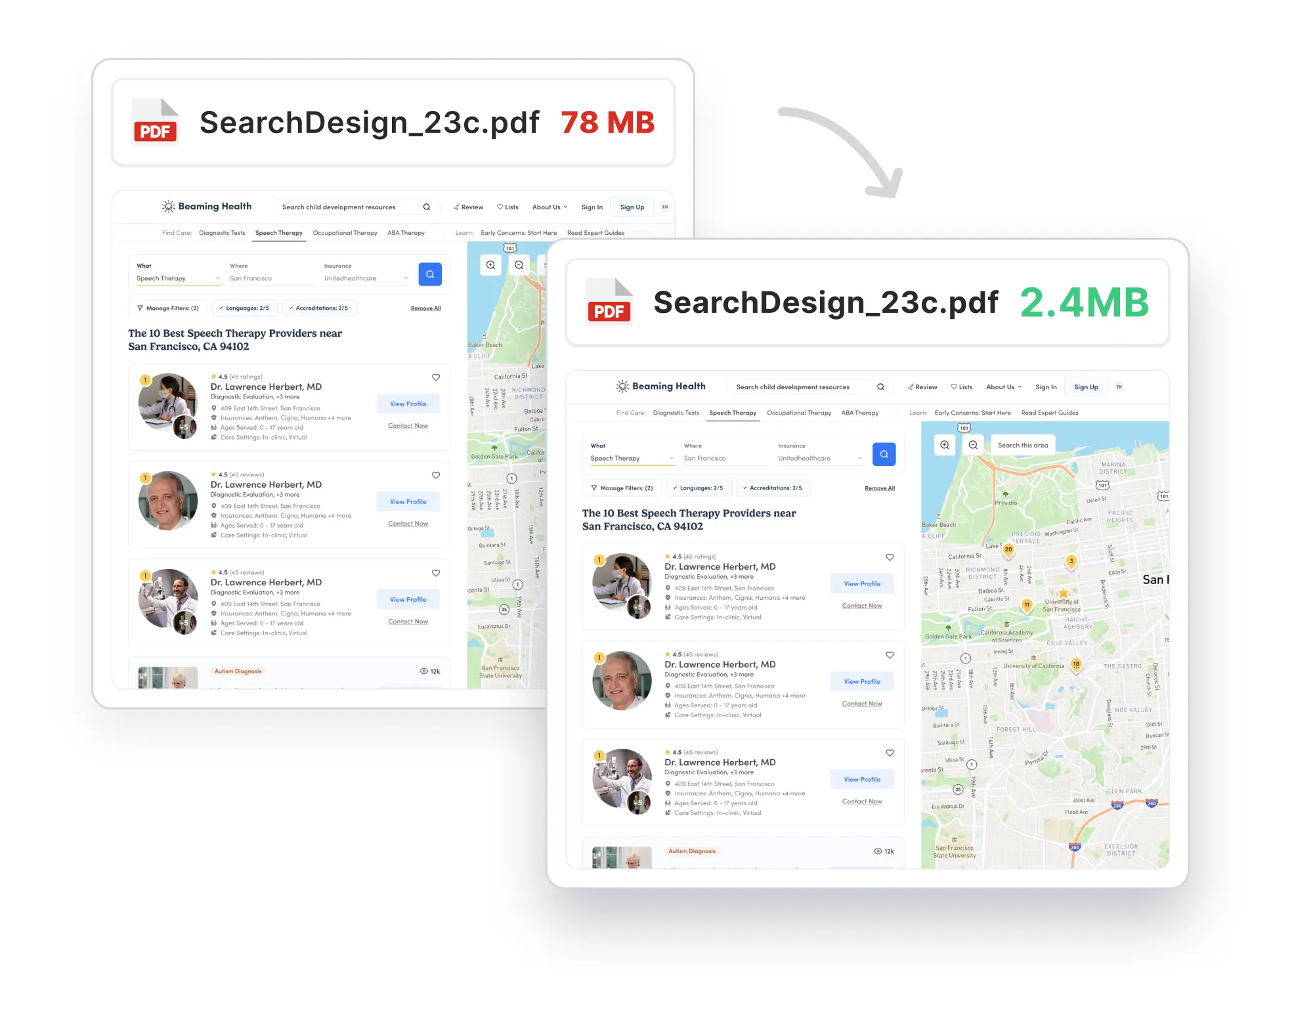Zoom out on the map
This screenshot has width=1313, height=1027.
(974, 445)
